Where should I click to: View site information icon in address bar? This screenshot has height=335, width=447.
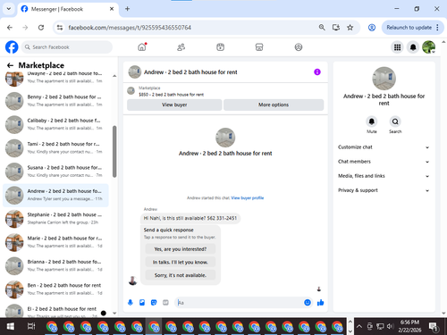click(x=60, y=28)
